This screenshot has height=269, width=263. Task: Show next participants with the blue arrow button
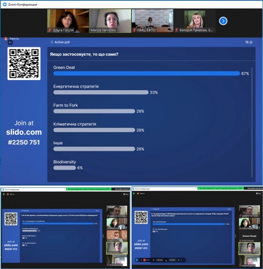click(223, 21)
